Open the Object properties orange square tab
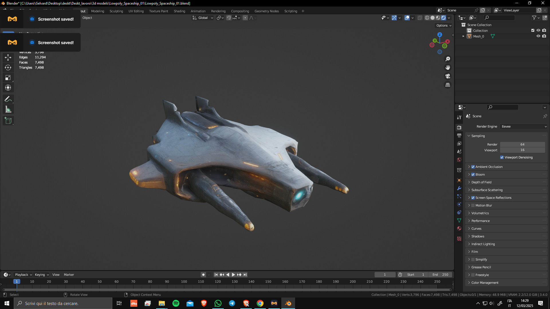 (x=459, y=180)
